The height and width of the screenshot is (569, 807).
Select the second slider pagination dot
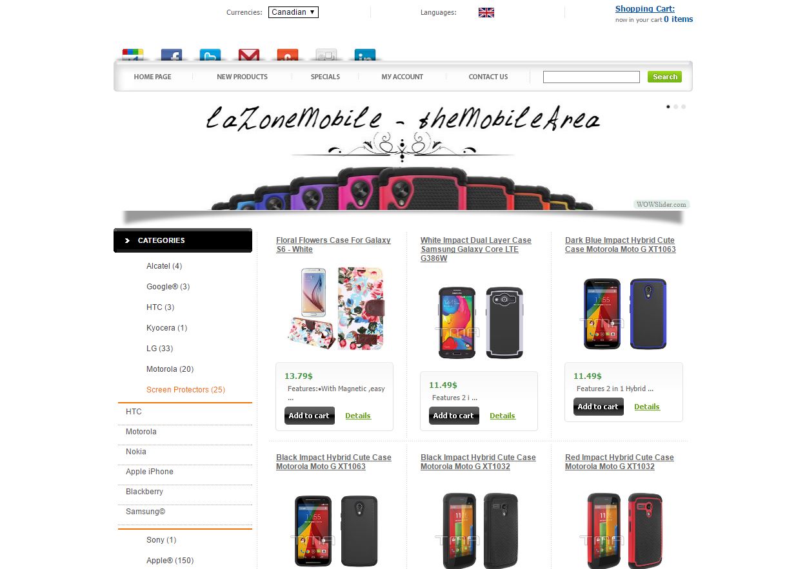click(x=676, y=106)
